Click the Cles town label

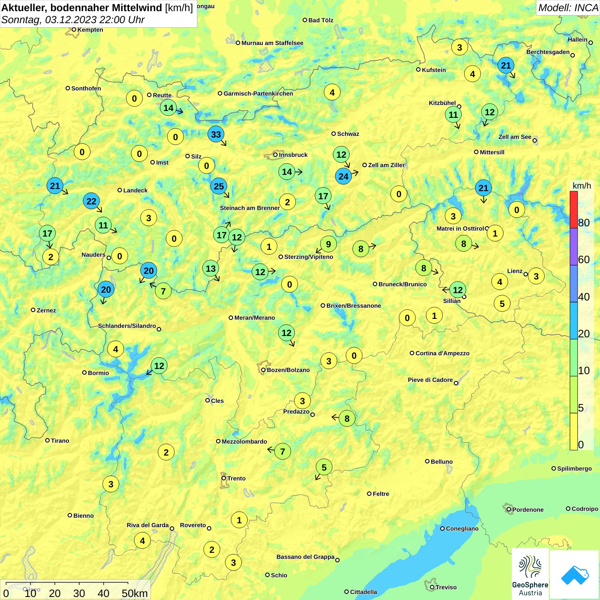[x=217, y=401]
